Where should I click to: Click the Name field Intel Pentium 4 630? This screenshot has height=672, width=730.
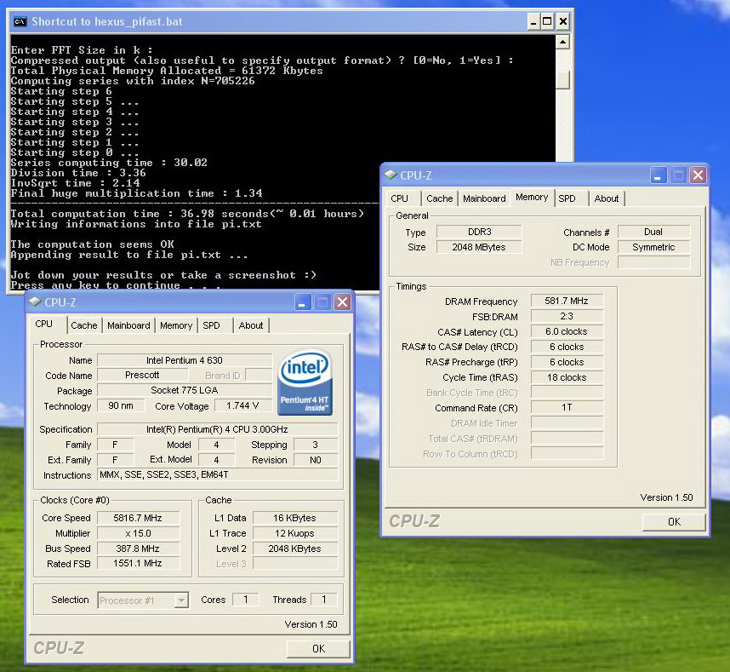pos(185,360)
